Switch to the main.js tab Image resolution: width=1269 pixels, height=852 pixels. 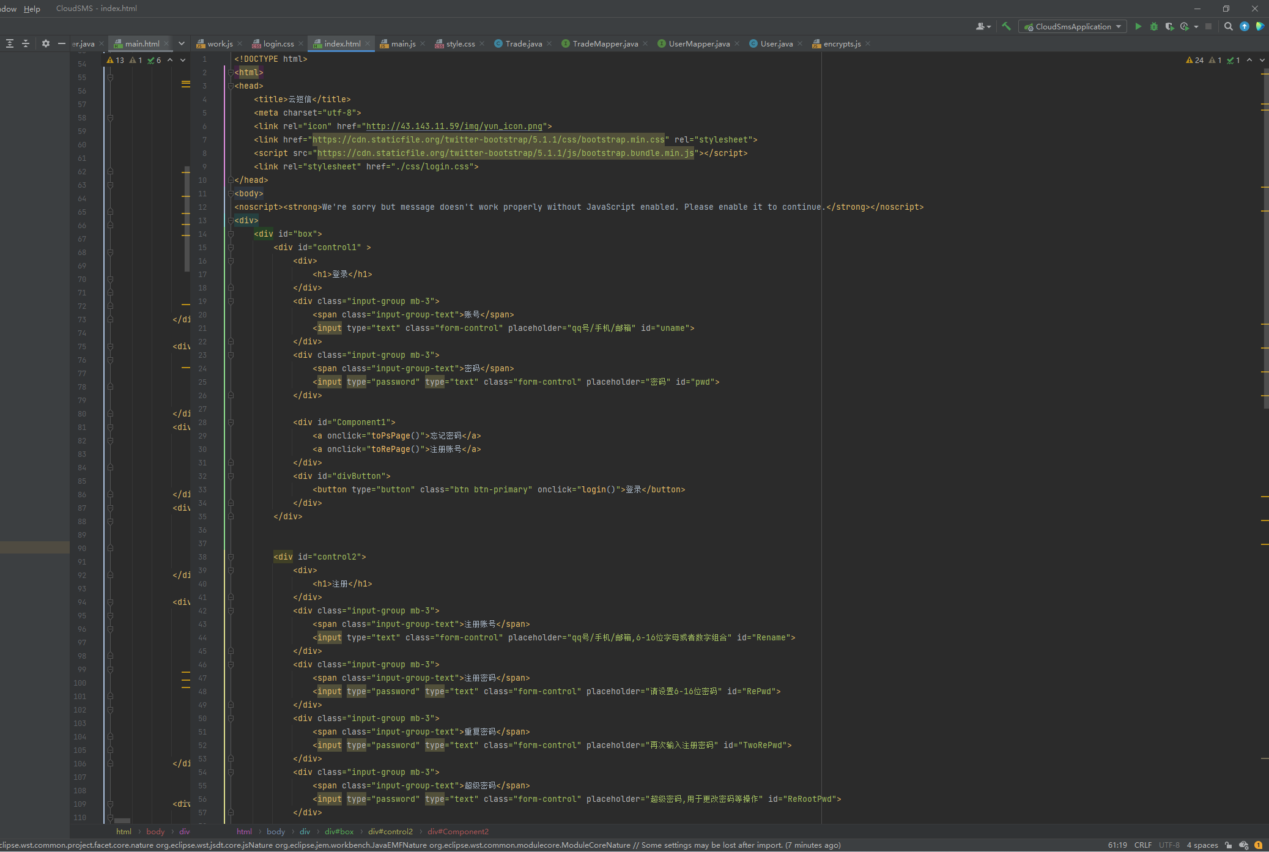(x=403, y=43)
